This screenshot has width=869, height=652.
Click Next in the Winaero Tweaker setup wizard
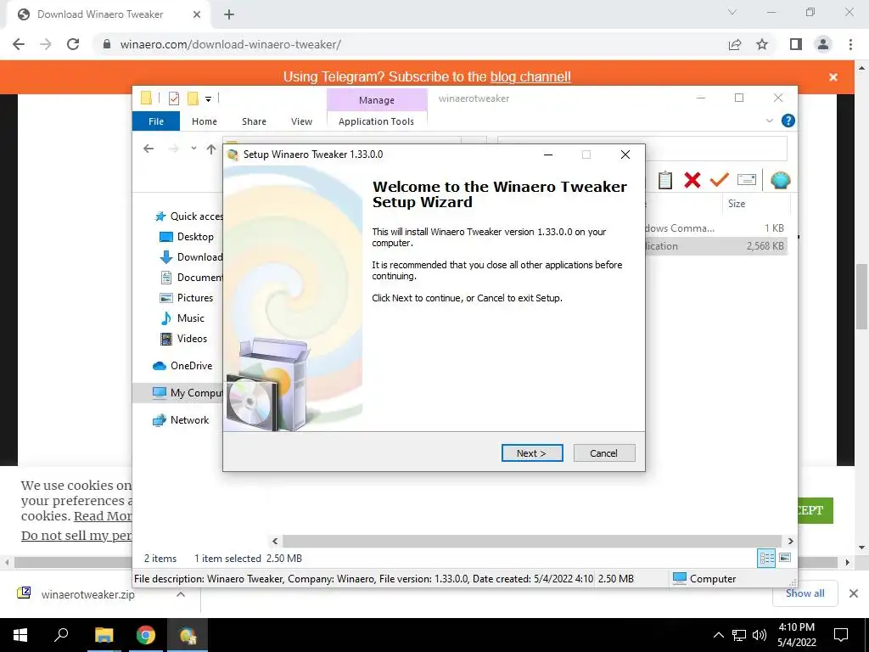[531, 453]
